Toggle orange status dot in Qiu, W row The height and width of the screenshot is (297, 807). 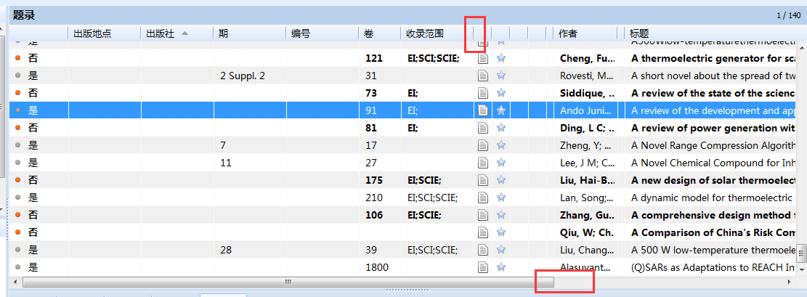tap(18, 232)
